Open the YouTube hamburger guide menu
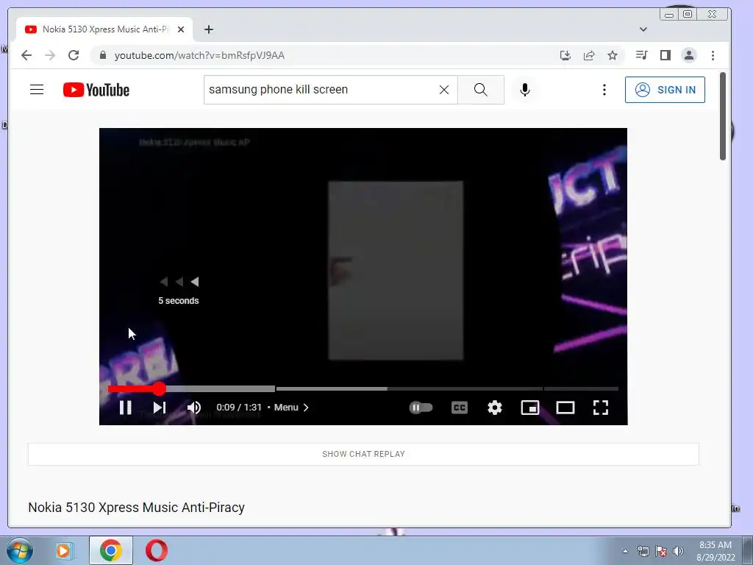 37,89
